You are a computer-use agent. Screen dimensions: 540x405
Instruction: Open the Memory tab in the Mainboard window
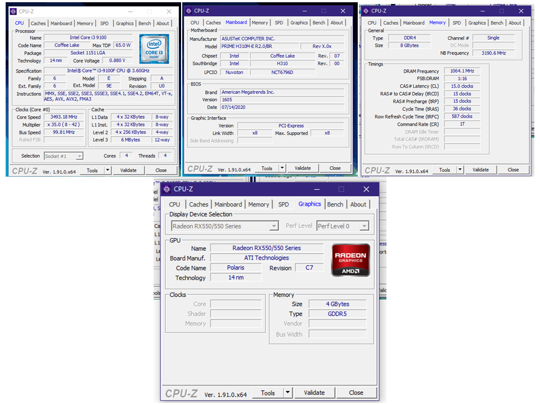(260, 22)
